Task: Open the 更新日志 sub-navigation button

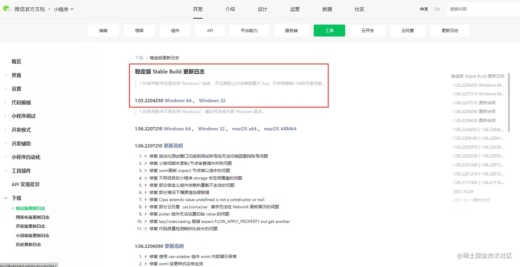Action: tap(450, 31)
